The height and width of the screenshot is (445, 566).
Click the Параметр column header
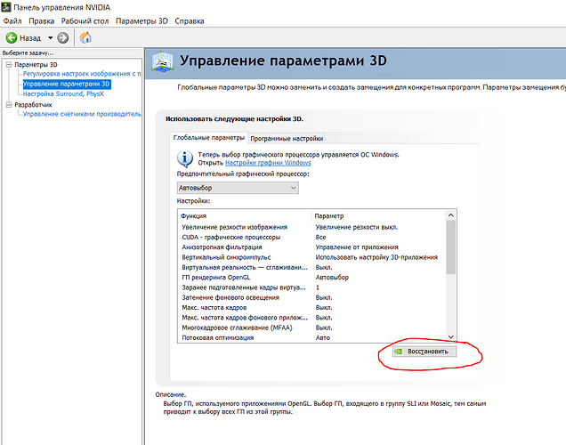tap(378, 215)
